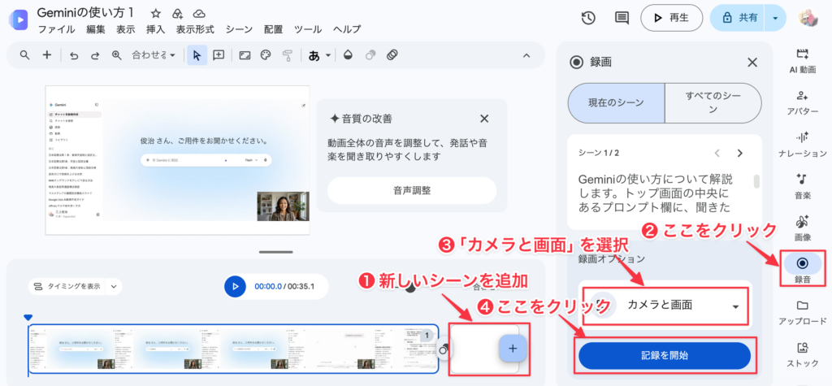Open the ツール menu

tap(308, 29)
